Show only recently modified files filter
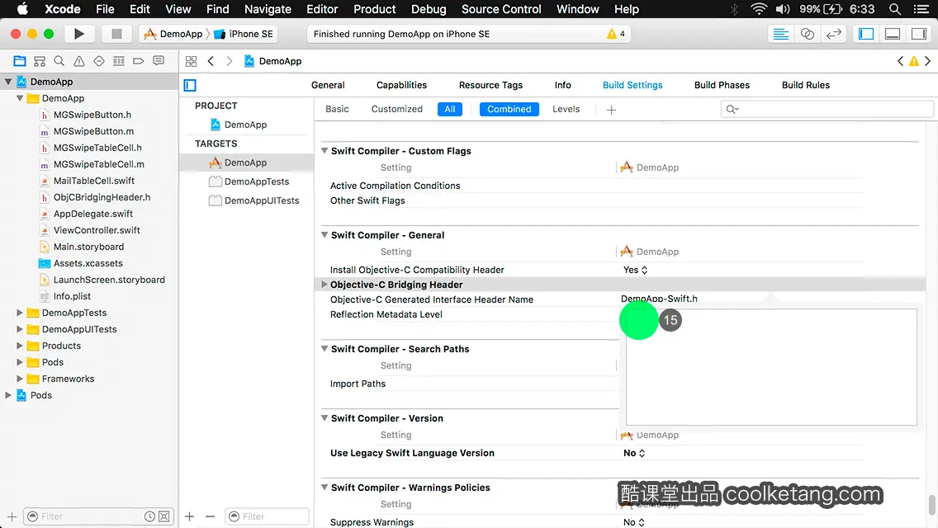The height and width of the screenshot is (528, 938). click(x=149, y=516)
